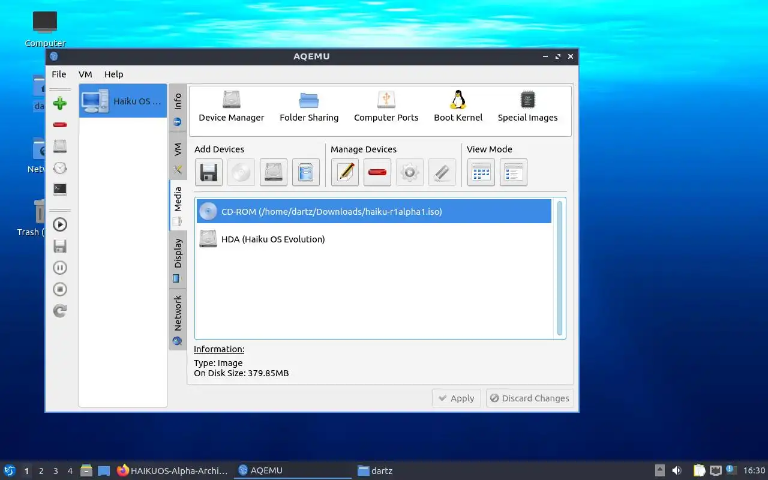Stop the virtual machine

[x=60, y=289]
